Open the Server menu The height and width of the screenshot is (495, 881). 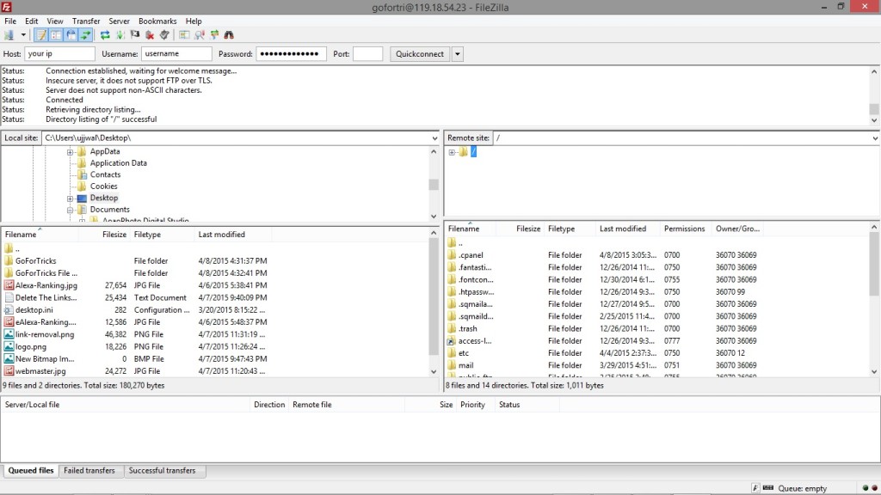point(119,21)
